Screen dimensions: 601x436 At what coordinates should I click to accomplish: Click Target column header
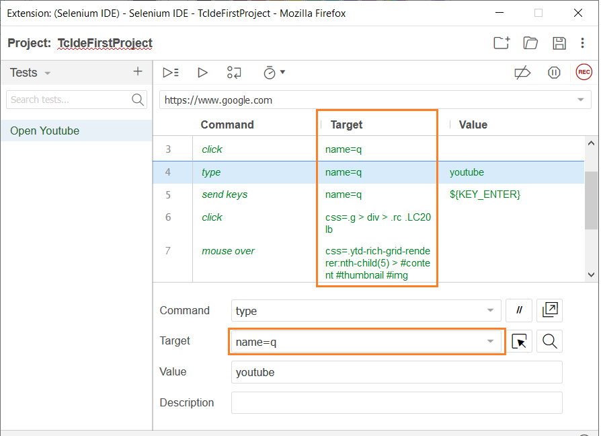pyautogui.click(x=346, y=124)
